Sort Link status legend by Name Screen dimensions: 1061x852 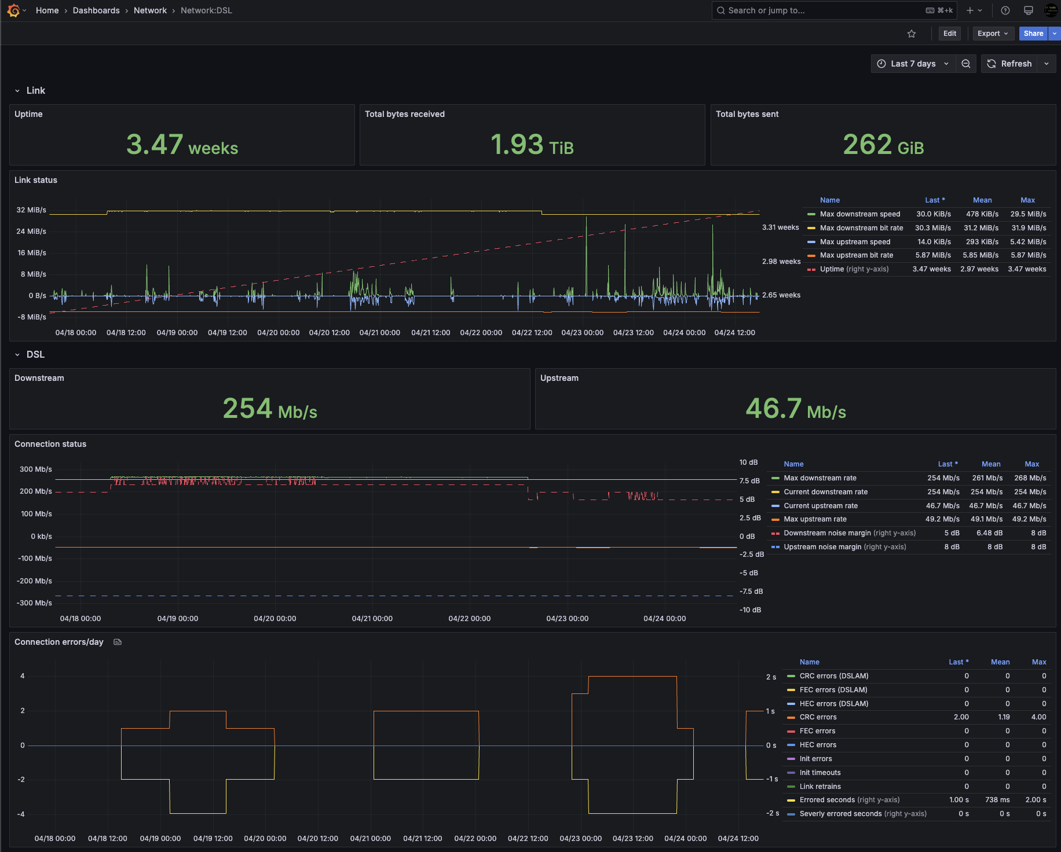pyautogui.click(x=830, y=200)
